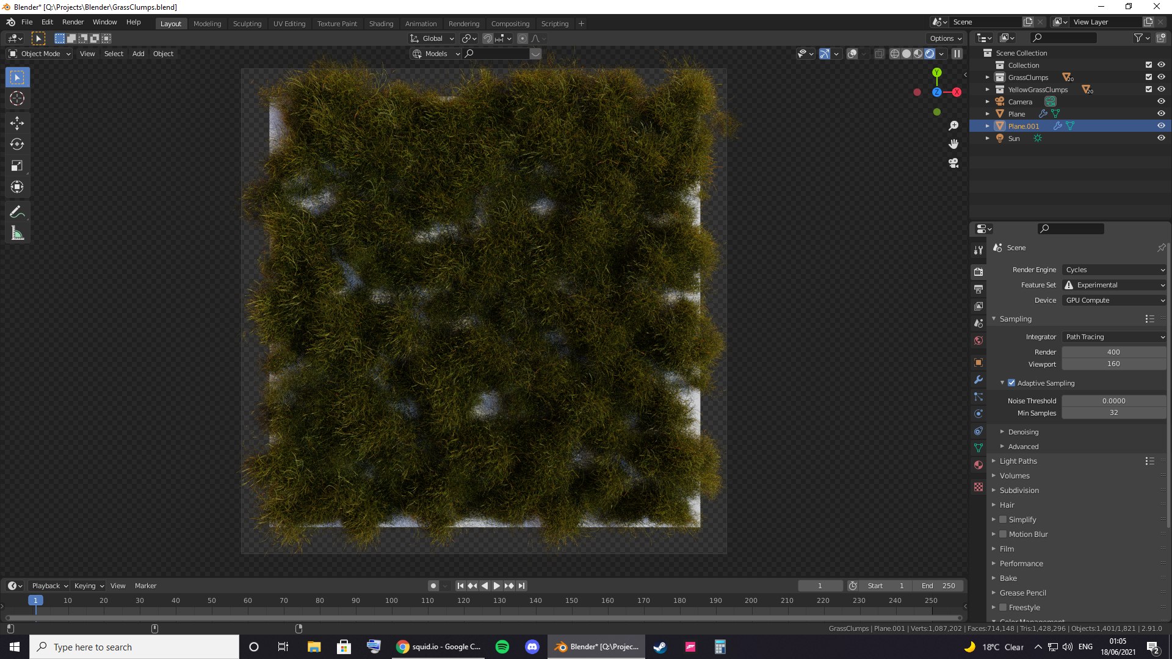Expand the Light Paths panel
Screen dimensions: 1172x659
[1018, 461]
